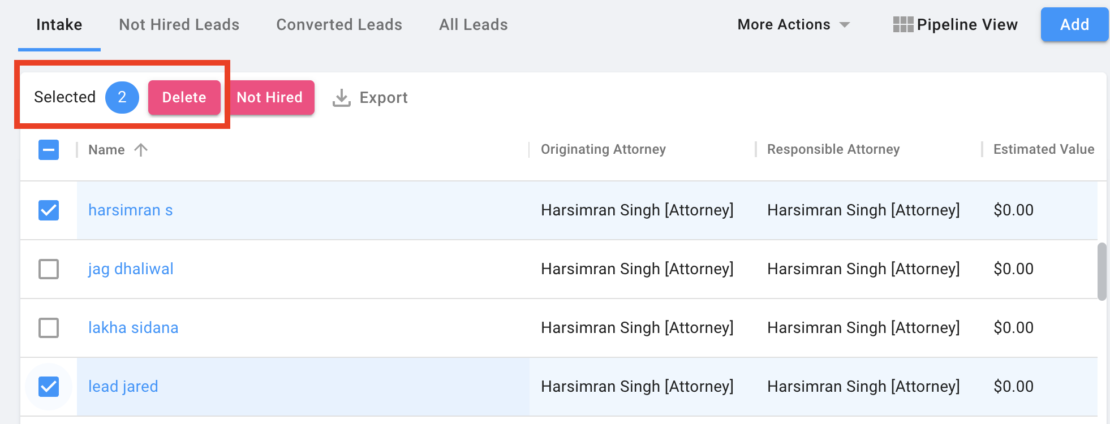Switch to the Converted Leads tab
The width and height of the screenshot is (1110, 424).
[x=339, y=25]
